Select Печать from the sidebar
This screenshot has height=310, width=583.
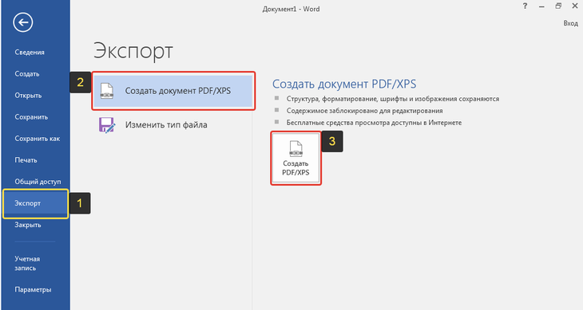click(x=26, y=160)
